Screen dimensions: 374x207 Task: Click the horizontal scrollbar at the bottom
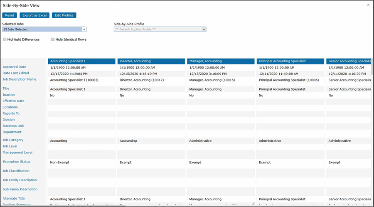(x=83, y=205)
